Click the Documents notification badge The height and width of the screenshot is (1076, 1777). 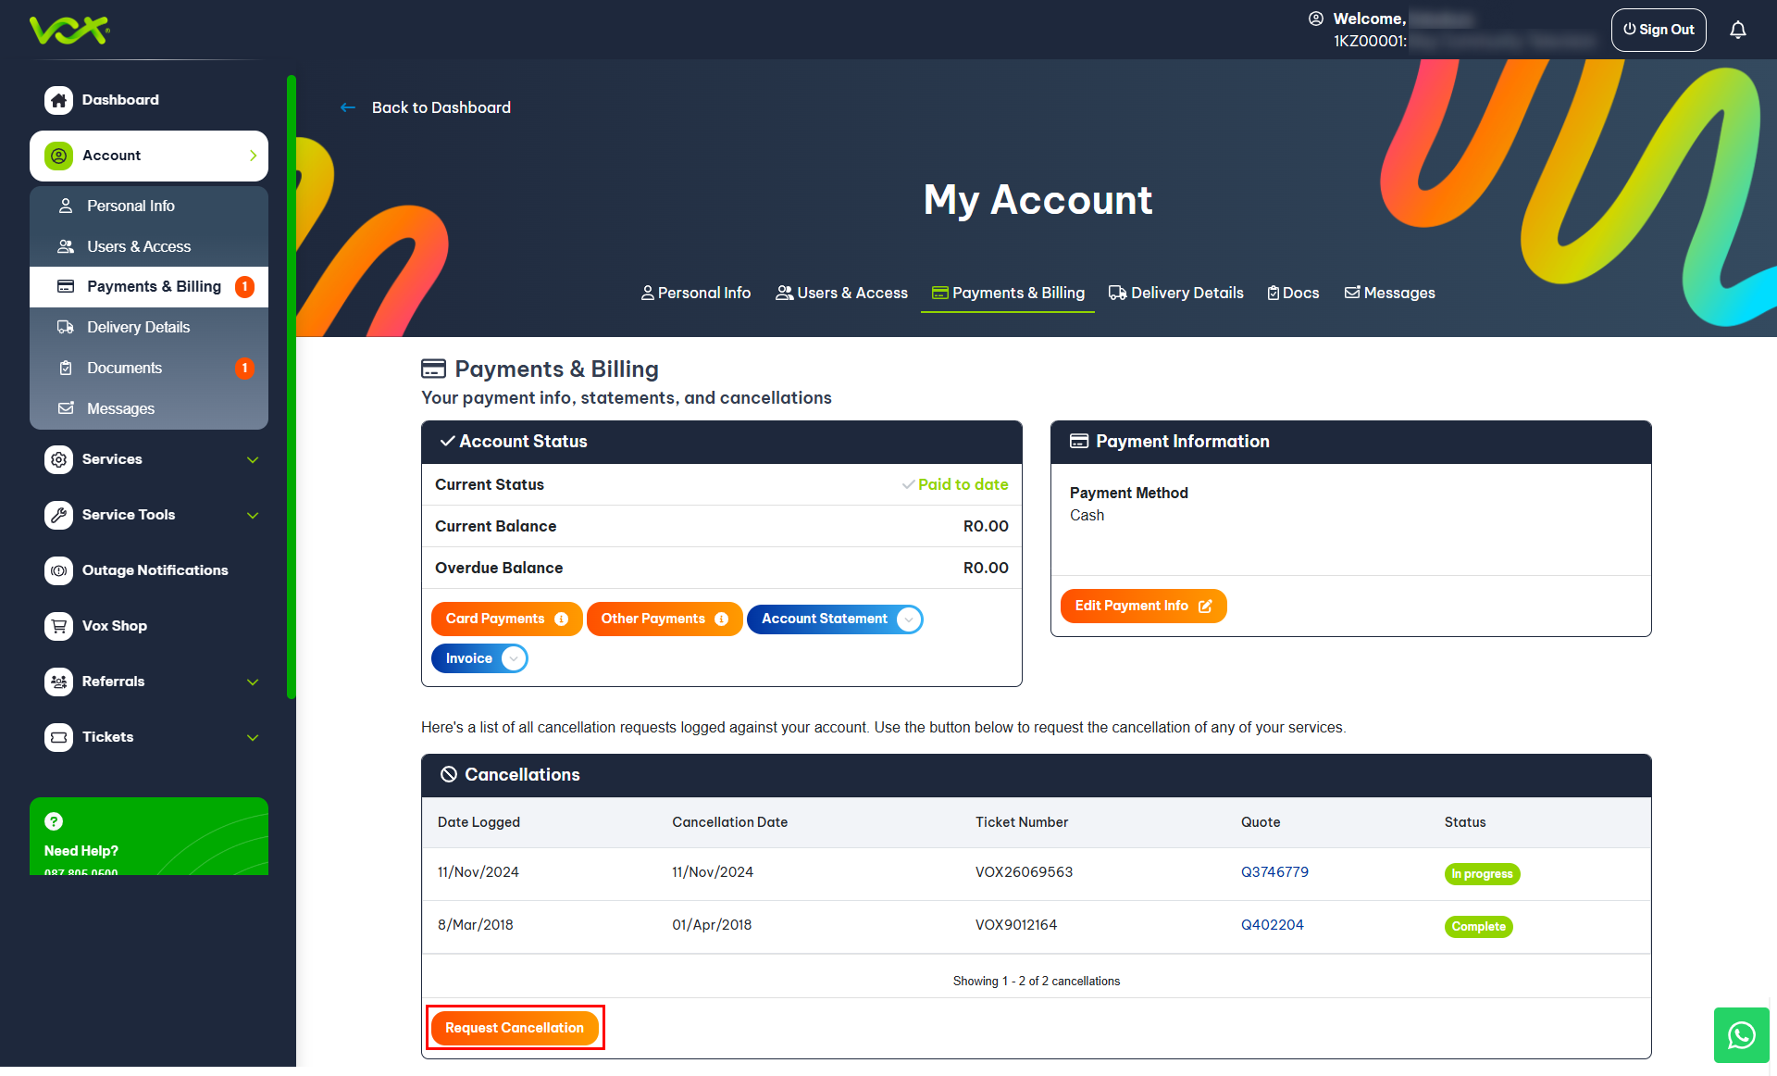(x=244, y=369)
